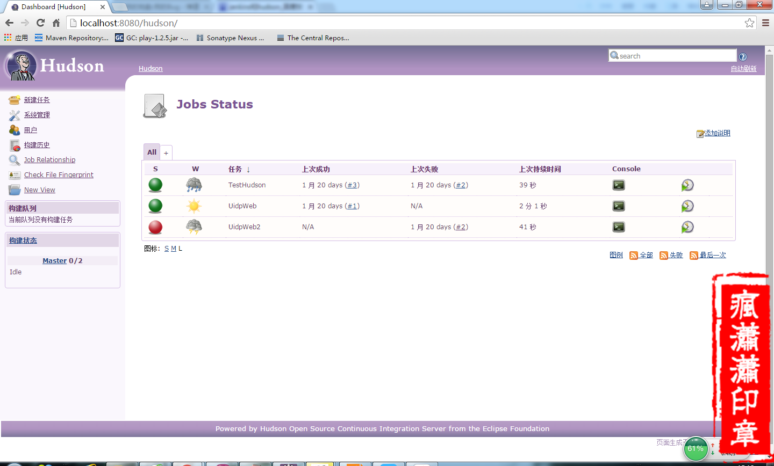Open Check File Fingerprint link
The image size is (774, 466).
59,175
